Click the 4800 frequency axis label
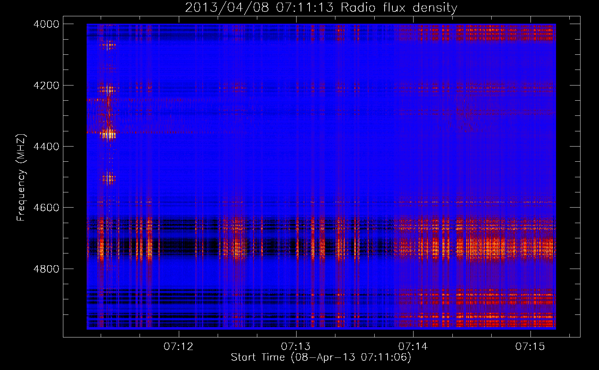The image size is (599, 370). point(46,269)
